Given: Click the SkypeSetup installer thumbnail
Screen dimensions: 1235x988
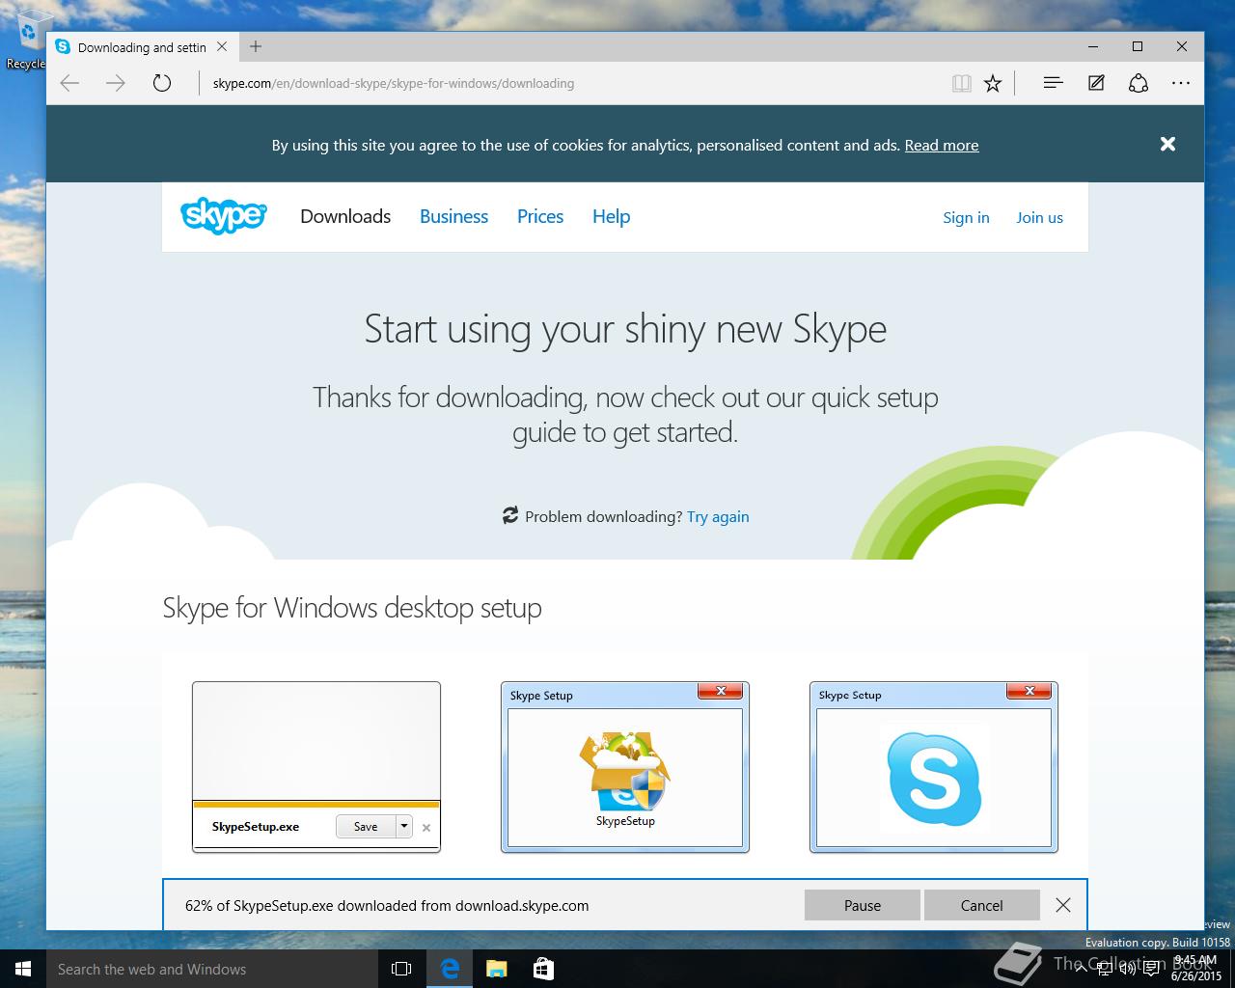Looking at the screenshot, I should click(x=625, y=767).
